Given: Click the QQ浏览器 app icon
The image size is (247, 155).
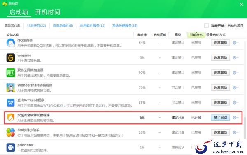Looking at the screenshot, I should pyautogui.click(x=11, y=43).
